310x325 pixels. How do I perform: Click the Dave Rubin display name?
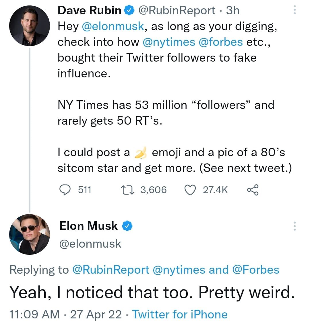coord(90,10)
